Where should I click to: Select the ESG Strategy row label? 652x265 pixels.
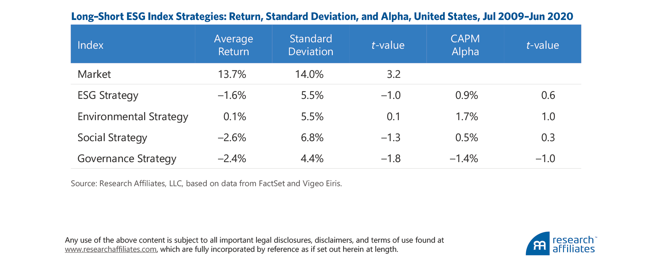click(x=108, y=95)
